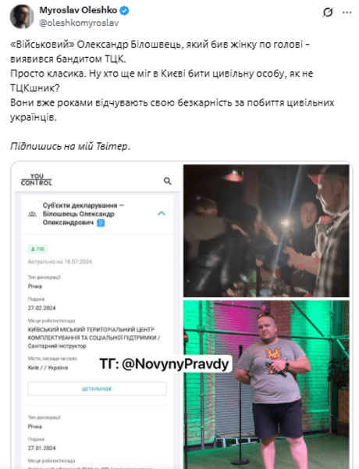Image resolution: width=359 pixels, height=469 pixels.
Task: Click the people icon beside Суб'єкти декларування
Action: pos(32,214)
